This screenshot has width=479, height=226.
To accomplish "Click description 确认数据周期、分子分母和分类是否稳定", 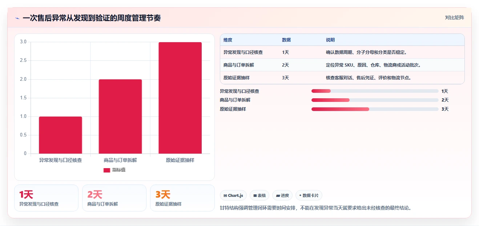I will point(366,52).
